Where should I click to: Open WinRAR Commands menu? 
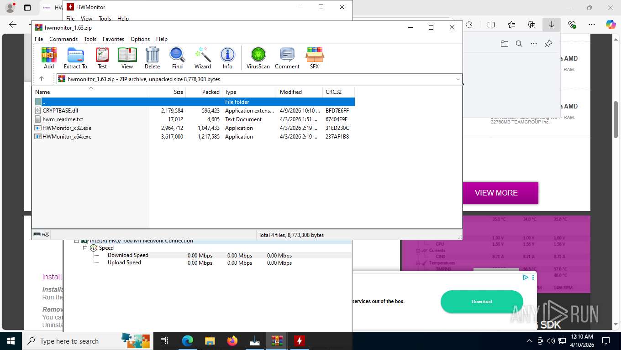click(63, 39)
